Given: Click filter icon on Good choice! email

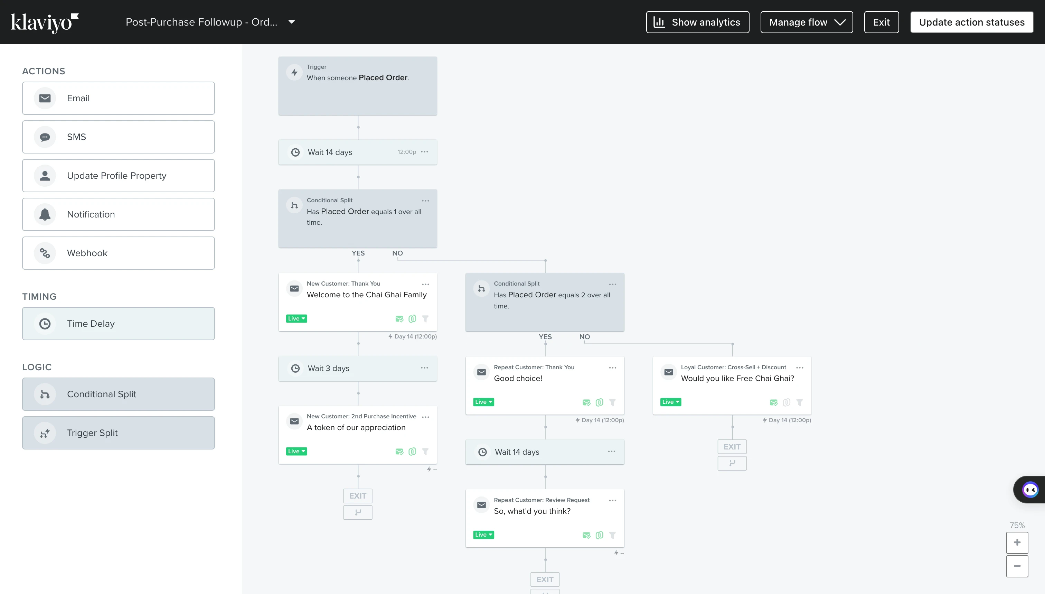Looking at the screenshot, I should click(612, 402).
